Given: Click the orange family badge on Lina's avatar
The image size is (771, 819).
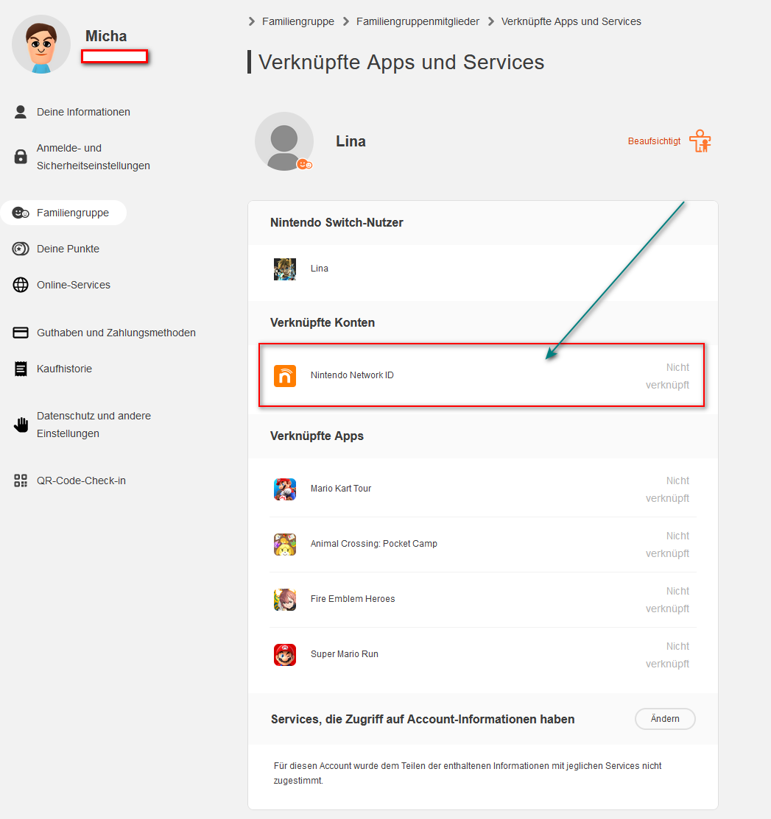Looking at the screenshot, I should pos(305,165).
